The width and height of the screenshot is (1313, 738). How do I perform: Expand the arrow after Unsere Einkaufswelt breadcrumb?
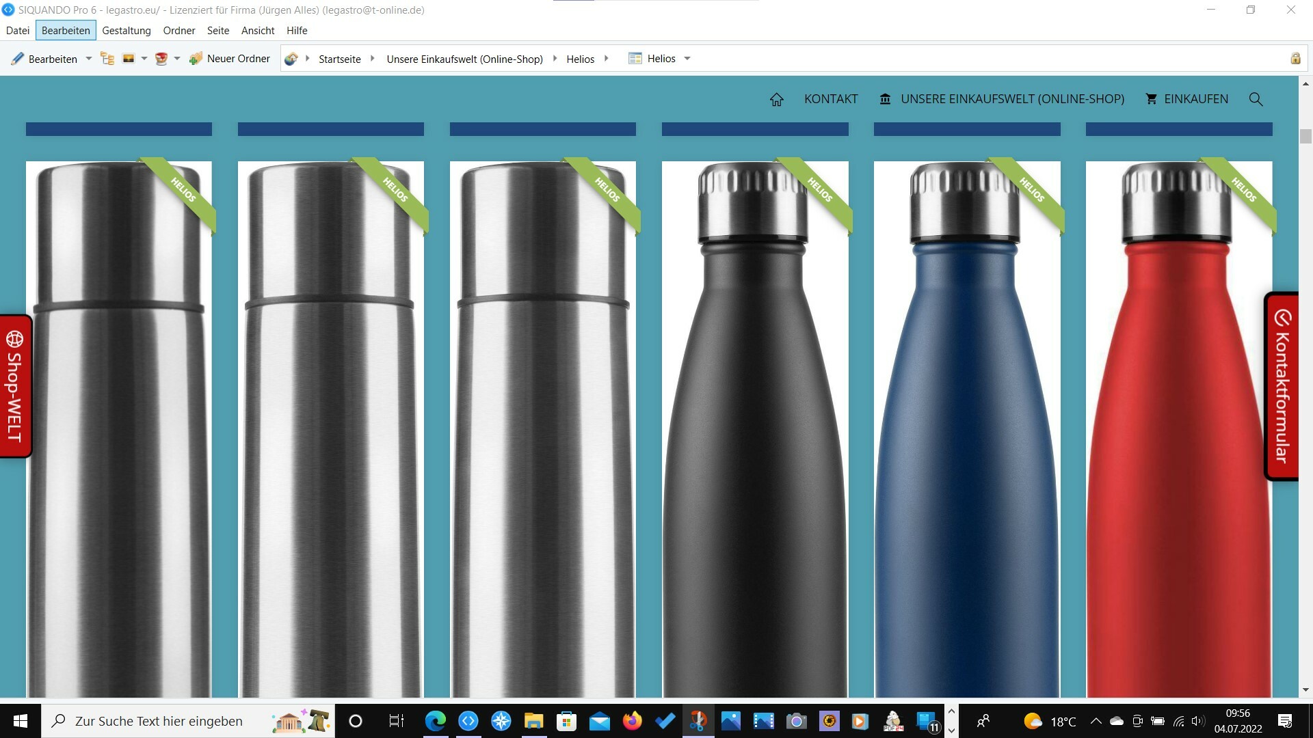point(555,59)
